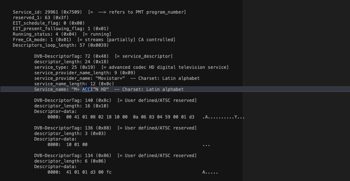This screenshot has width=350, height=181.
Task: Click the underlined "ACC" text in Service_name
Action: [86, 89]
